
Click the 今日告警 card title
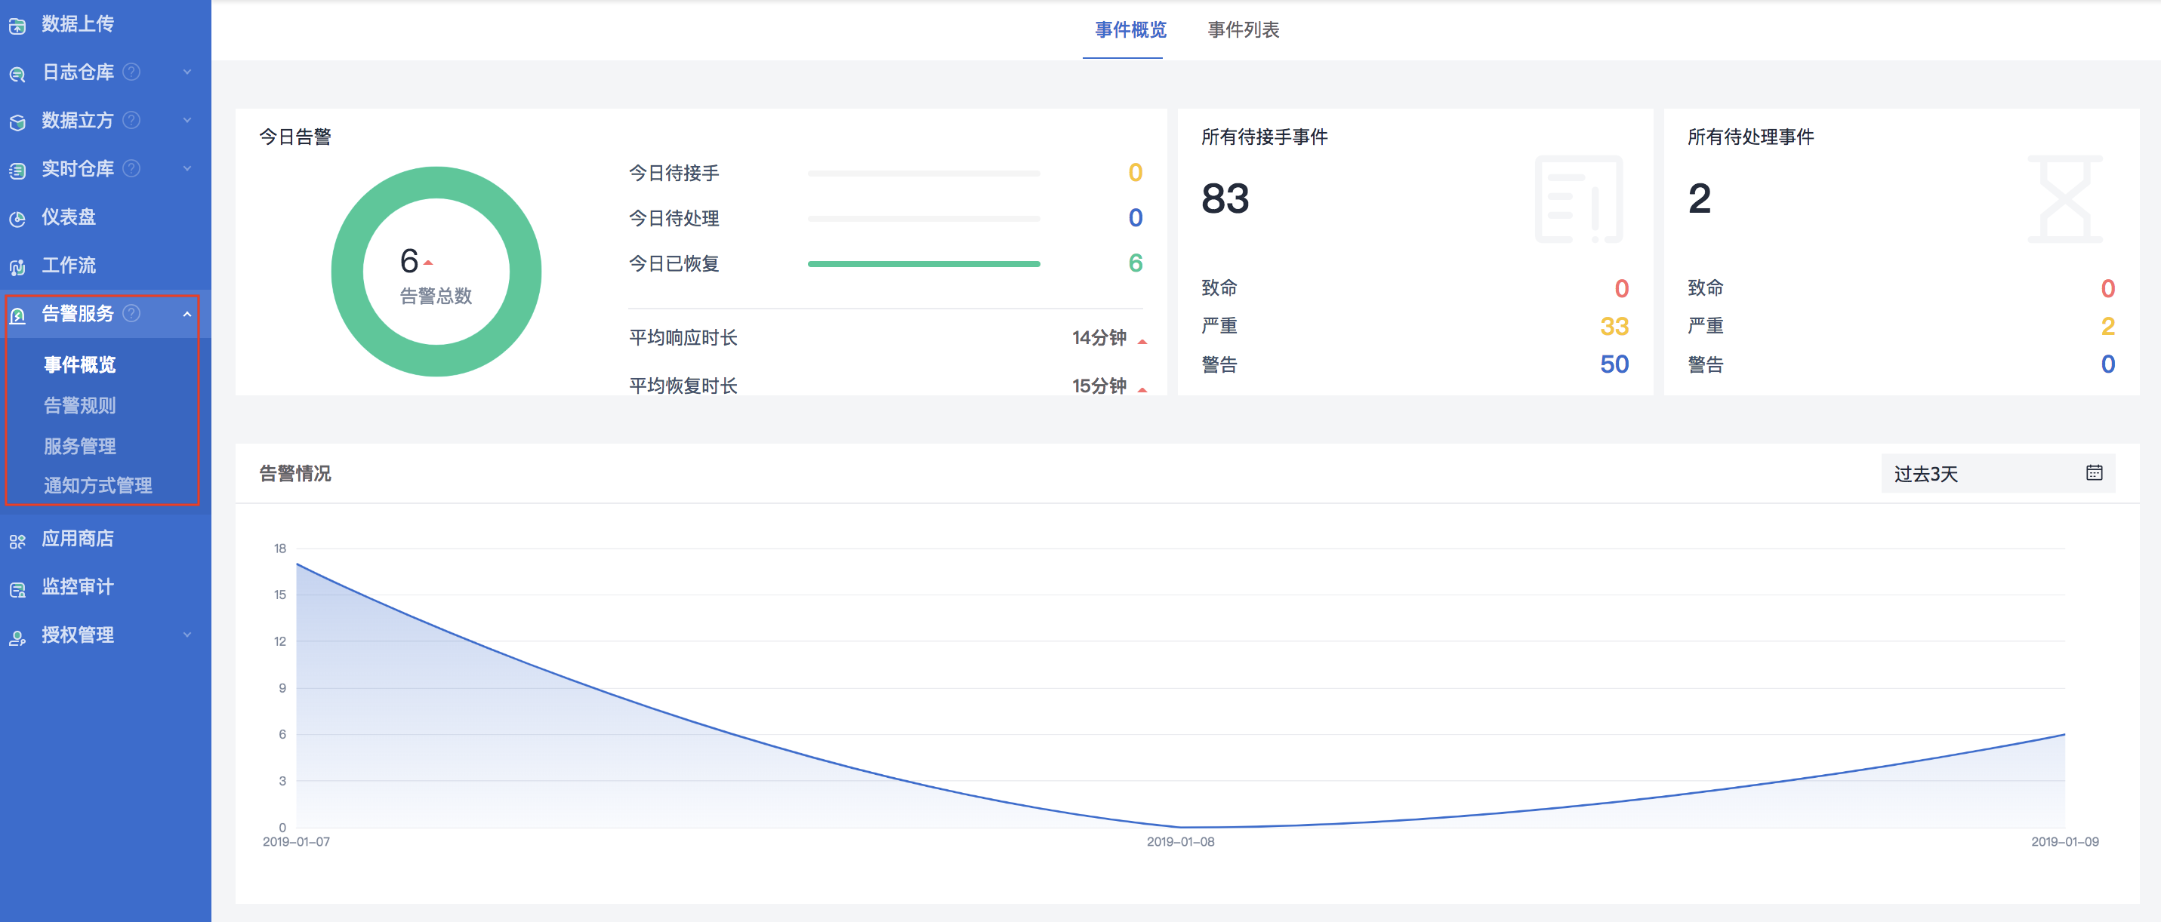(294, 137)
